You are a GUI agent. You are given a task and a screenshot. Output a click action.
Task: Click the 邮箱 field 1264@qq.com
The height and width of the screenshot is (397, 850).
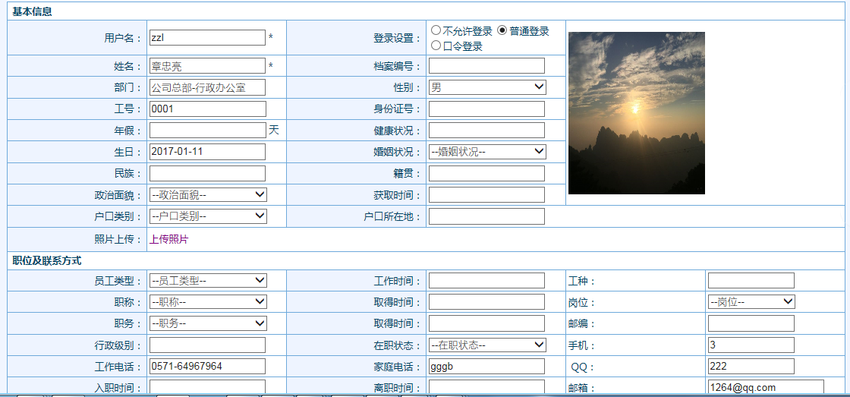(x=766, y=387)
